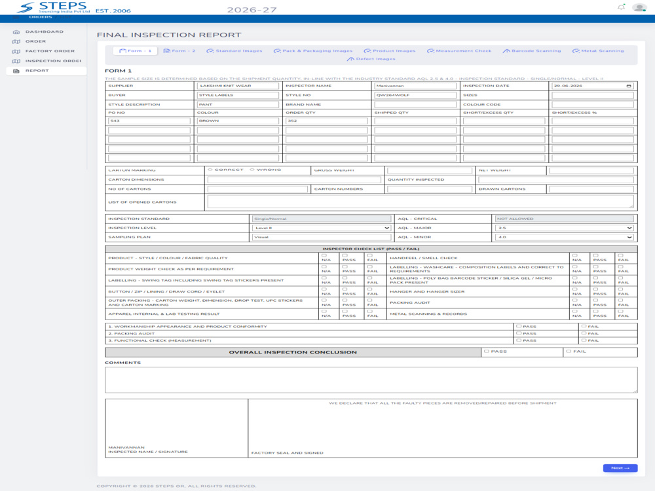The image size is (655, 491).
Task: Open the calendar picker on Inspection Date
Action: [629, 86]
